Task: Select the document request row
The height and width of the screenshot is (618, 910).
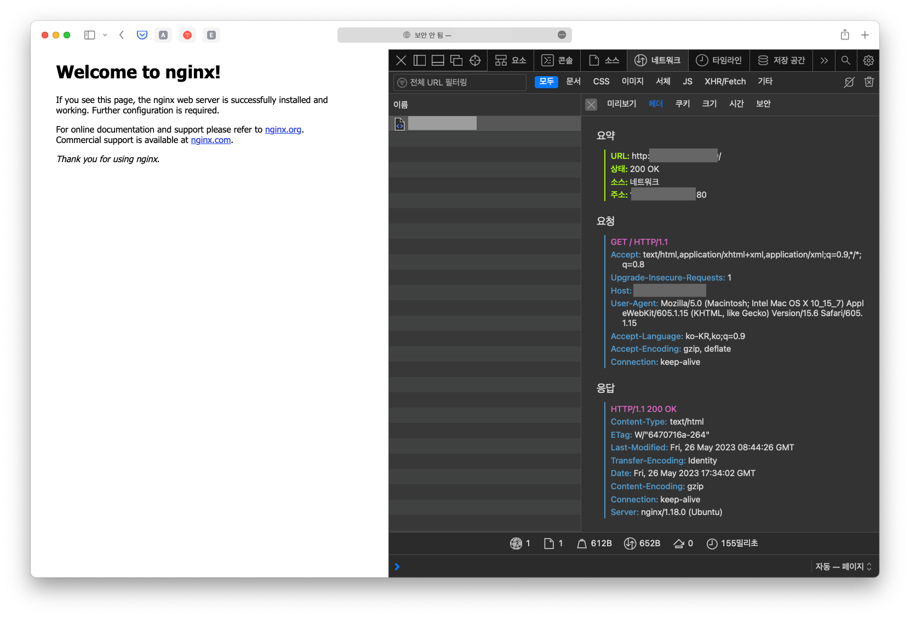Action: click(485, 124)
